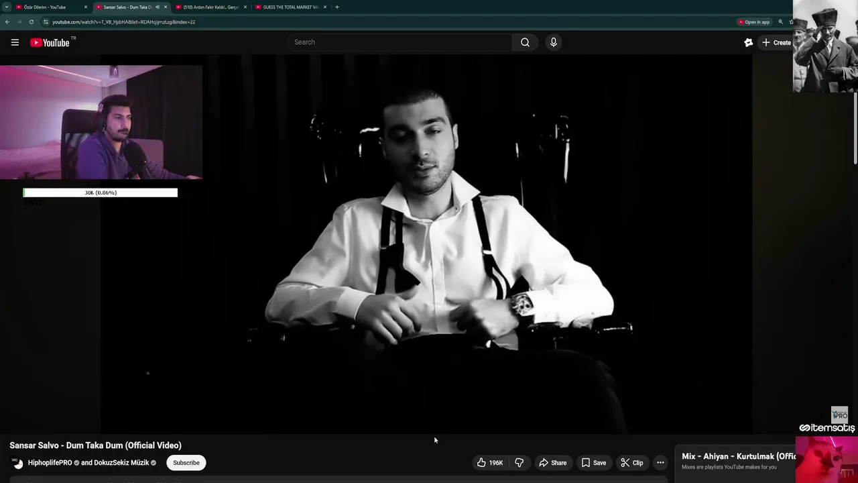Select the Sansar Salvo - Dum Taka tab

point(127,7)
